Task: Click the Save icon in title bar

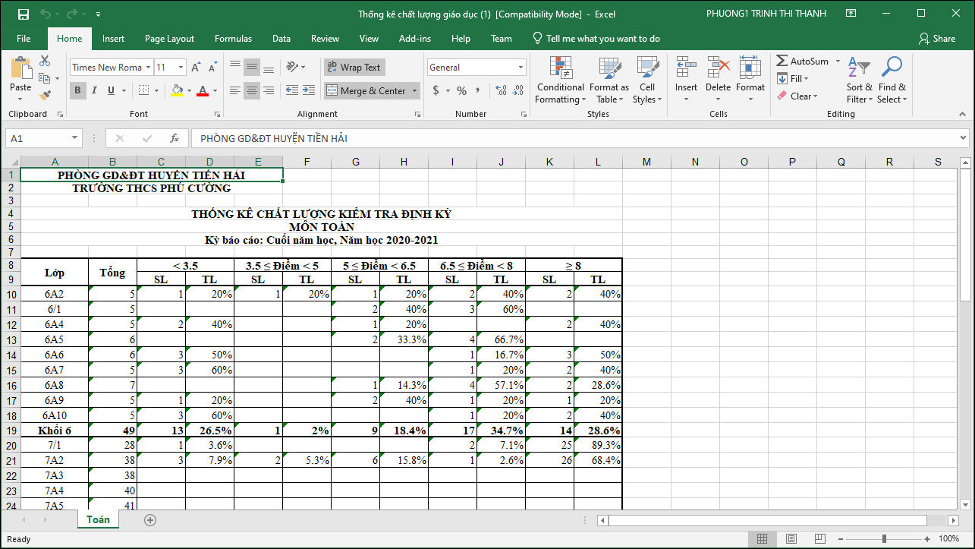Action: click(x=23, y=14)
